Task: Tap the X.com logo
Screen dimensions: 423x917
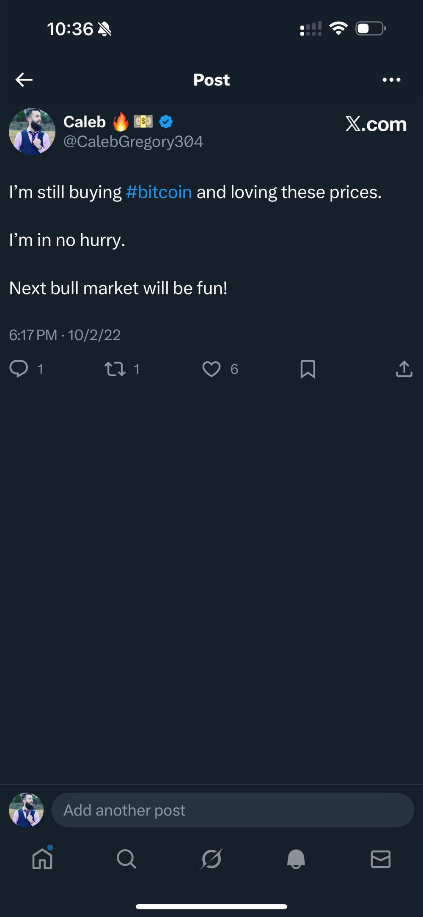Action: click(x=376, y=124)
